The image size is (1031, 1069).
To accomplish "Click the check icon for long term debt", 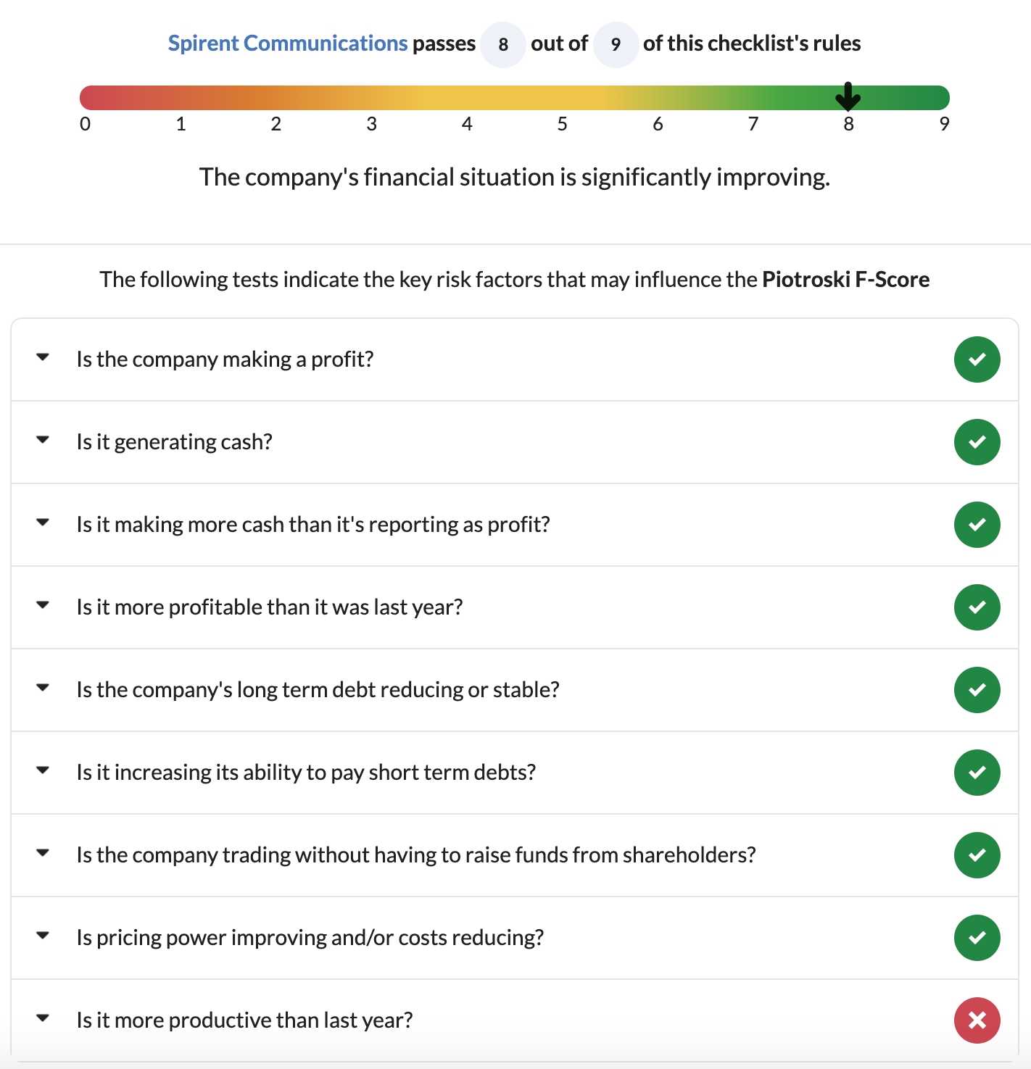I will point(977,690).
